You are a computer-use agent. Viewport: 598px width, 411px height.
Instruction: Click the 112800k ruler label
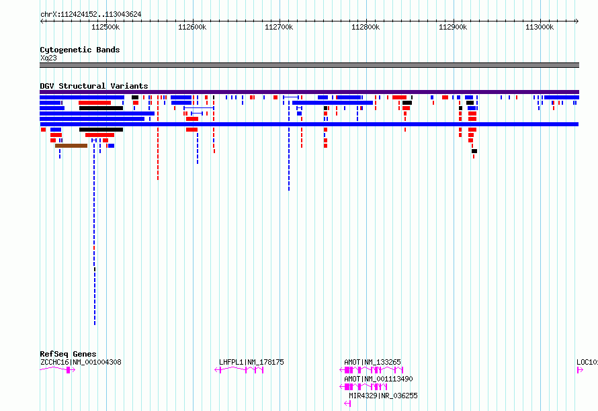366,27
